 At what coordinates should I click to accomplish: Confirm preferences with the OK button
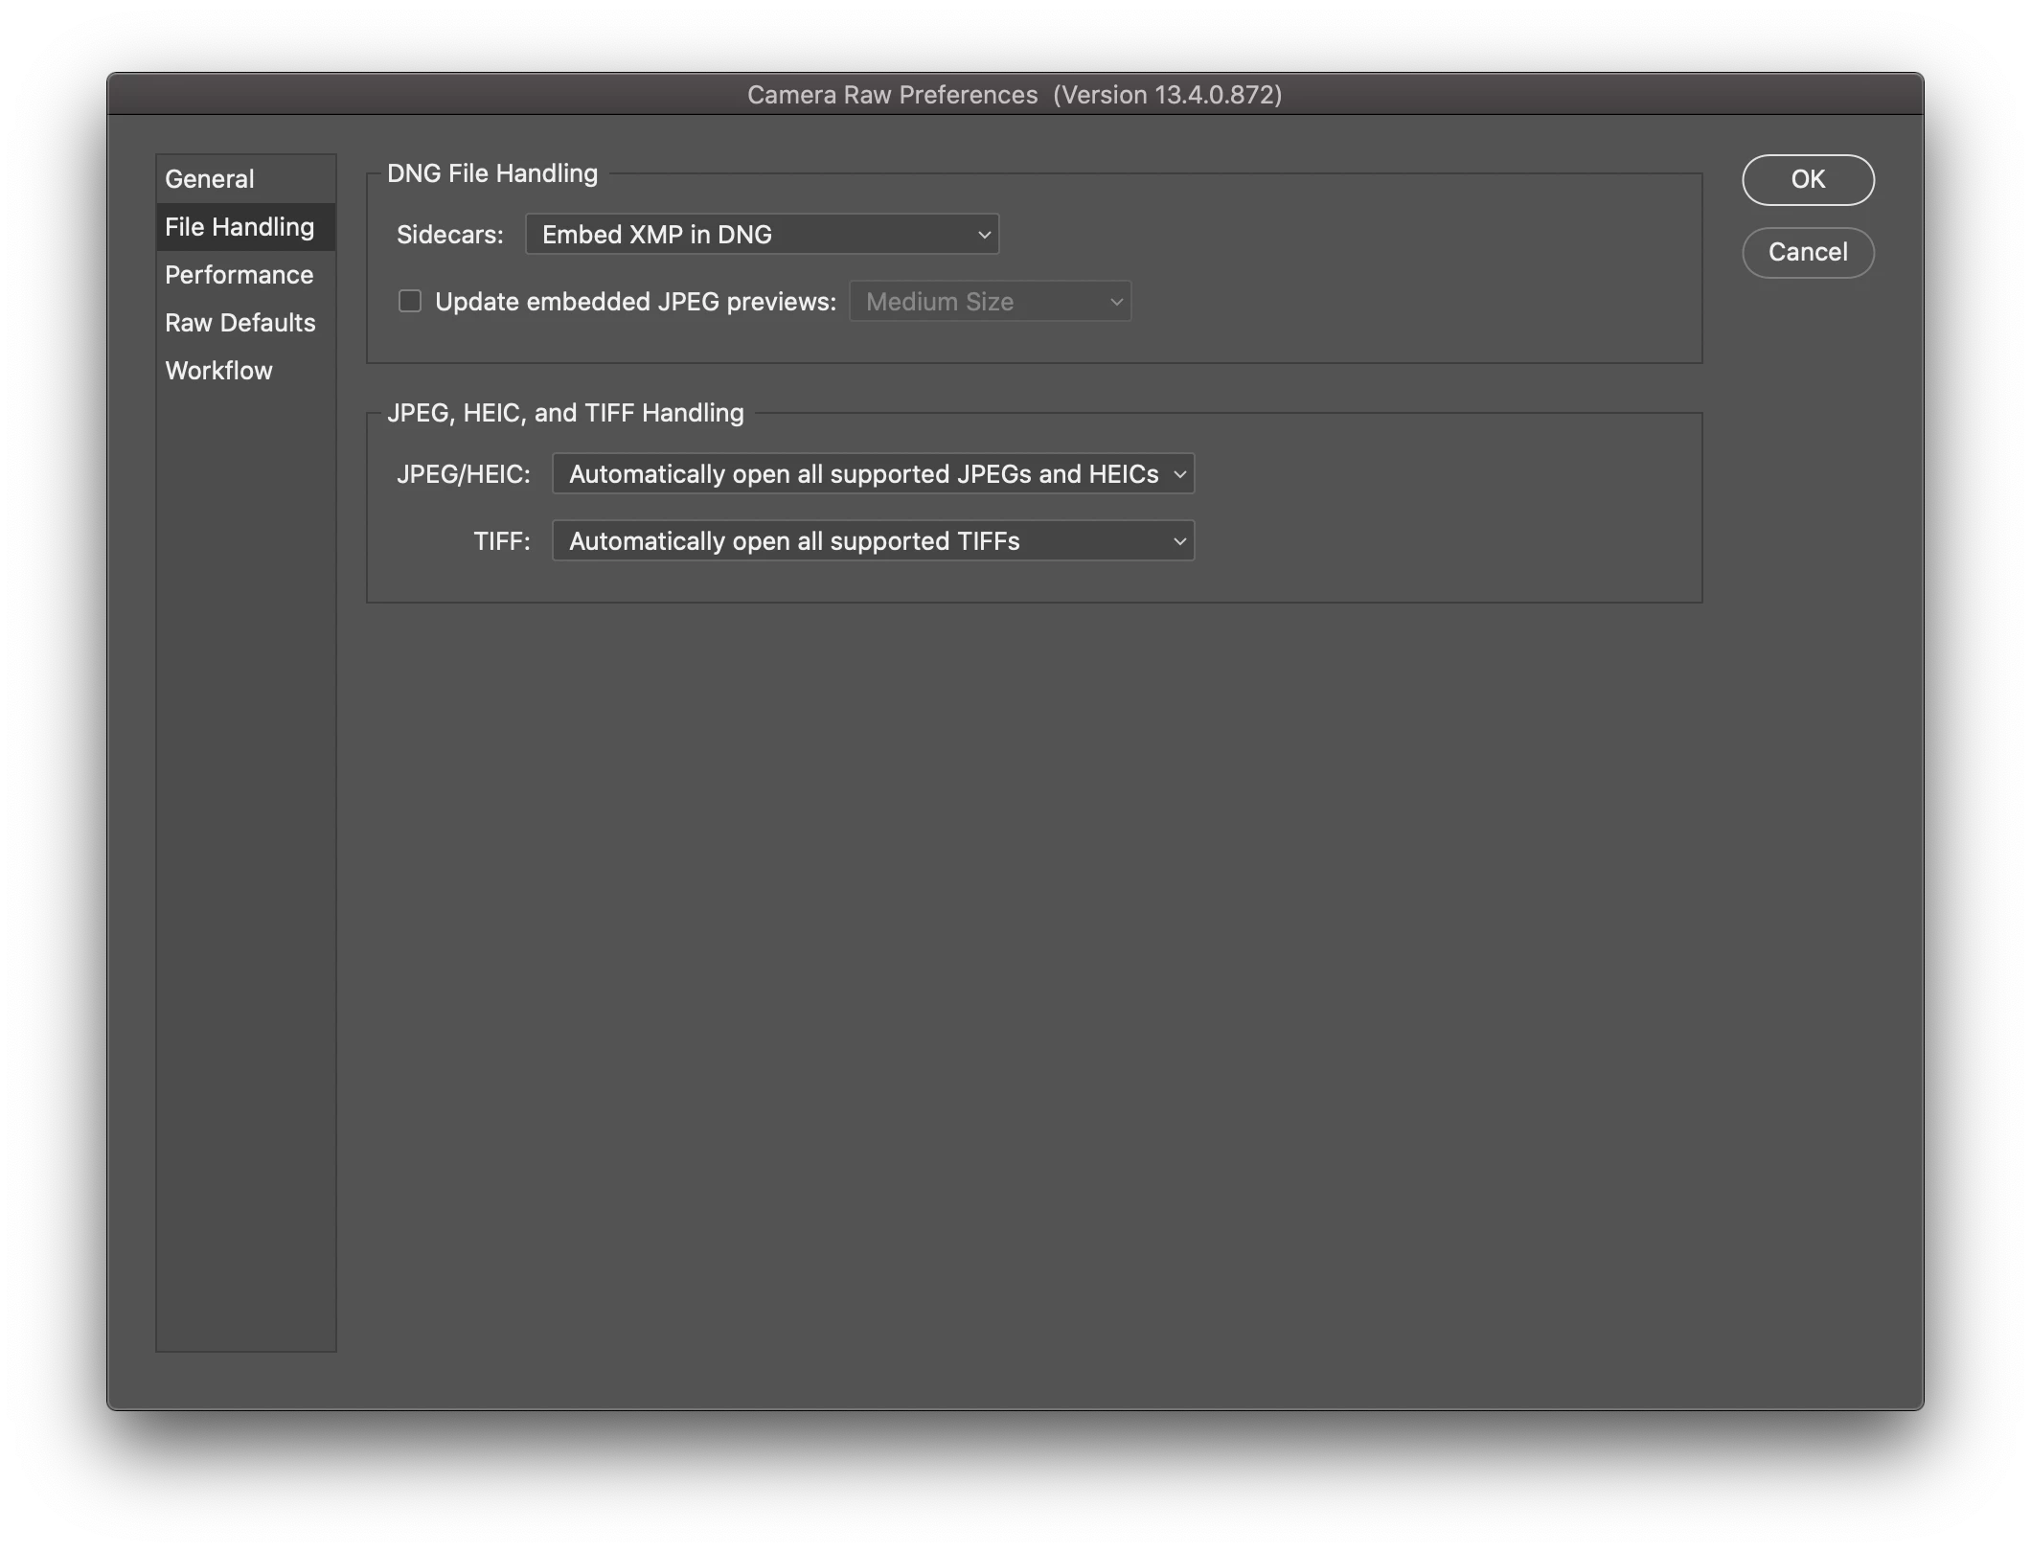point(1807,180)
